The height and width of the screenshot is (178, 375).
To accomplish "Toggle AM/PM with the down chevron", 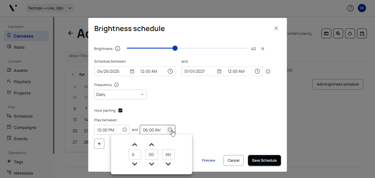I will click(168, 164).
